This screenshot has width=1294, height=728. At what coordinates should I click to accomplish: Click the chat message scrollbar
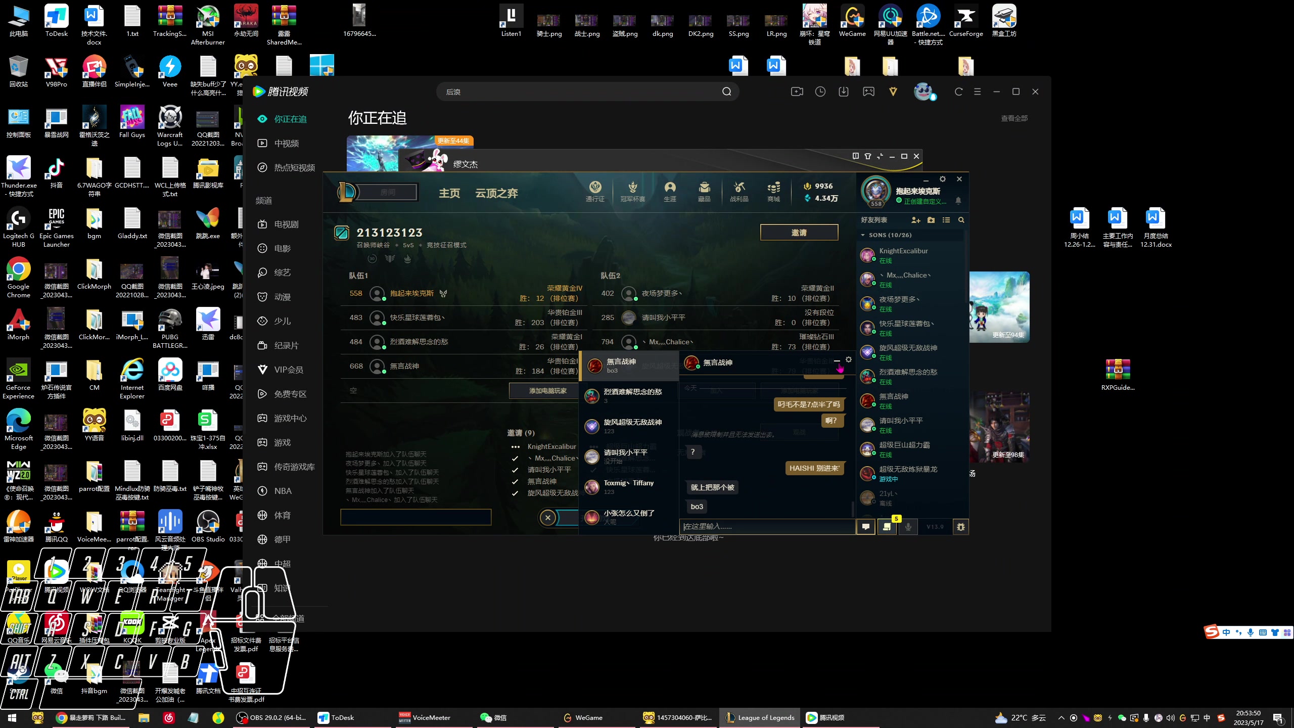click(x=853, y=508)
